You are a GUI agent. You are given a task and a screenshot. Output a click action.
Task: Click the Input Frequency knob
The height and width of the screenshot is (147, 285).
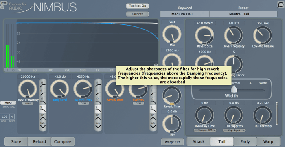coord(28,89)
